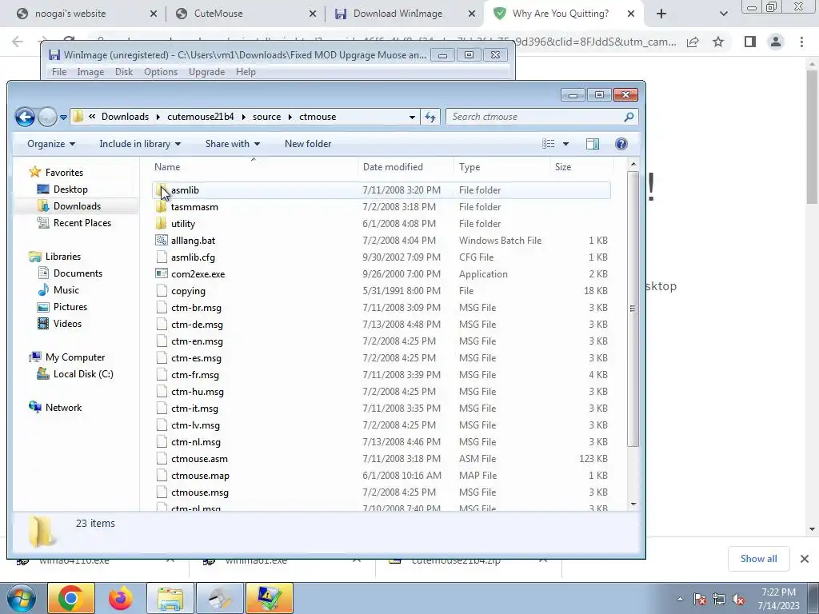Sort by Size column header

[x=581, y=167]
